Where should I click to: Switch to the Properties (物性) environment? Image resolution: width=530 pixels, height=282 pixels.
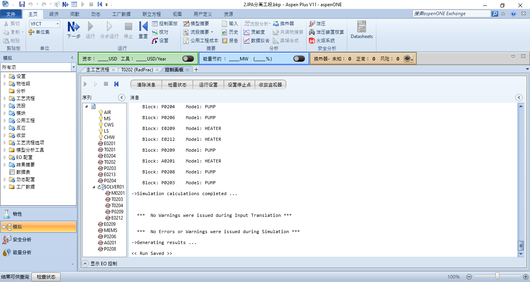tap(38, 214)
